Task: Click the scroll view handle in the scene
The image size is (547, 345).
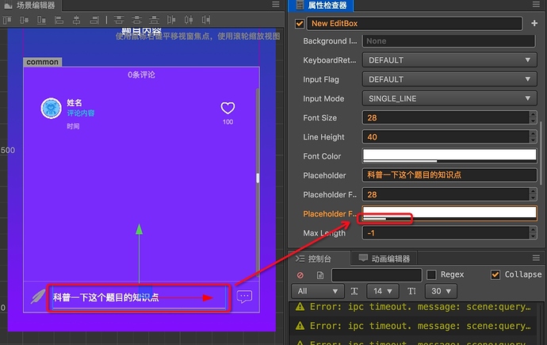Action: click(258, 178)
